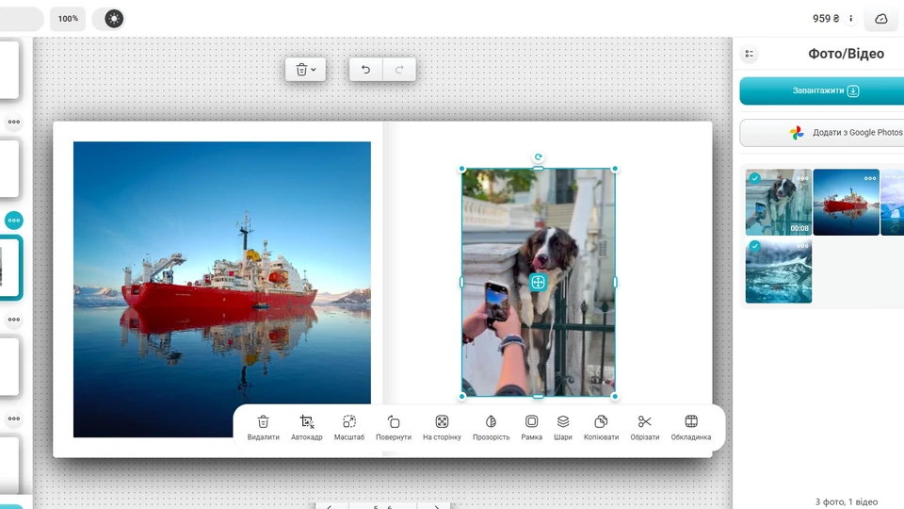Add a frame with Рамка
Screen dimensions: 904x509
531,428
